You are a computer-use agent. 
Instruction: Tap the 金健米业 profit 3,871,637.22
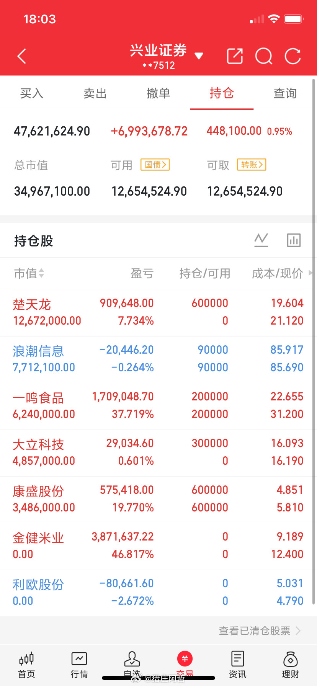tap(123, 537)
